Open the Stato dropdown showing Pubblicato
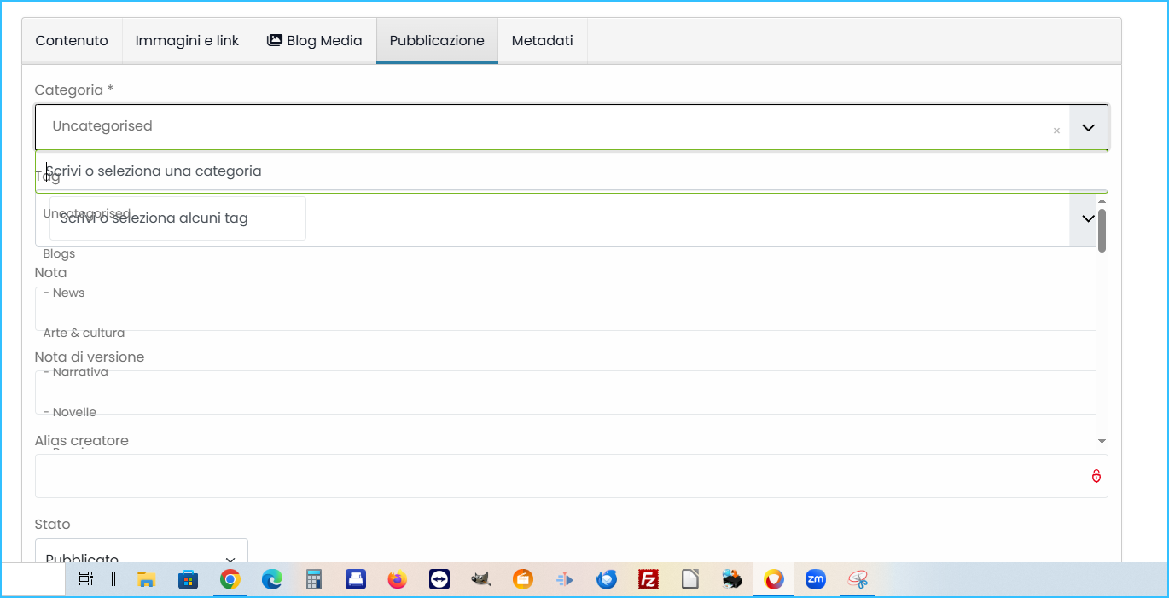The width and height of the screenshot is (1169, 598). 142,556
